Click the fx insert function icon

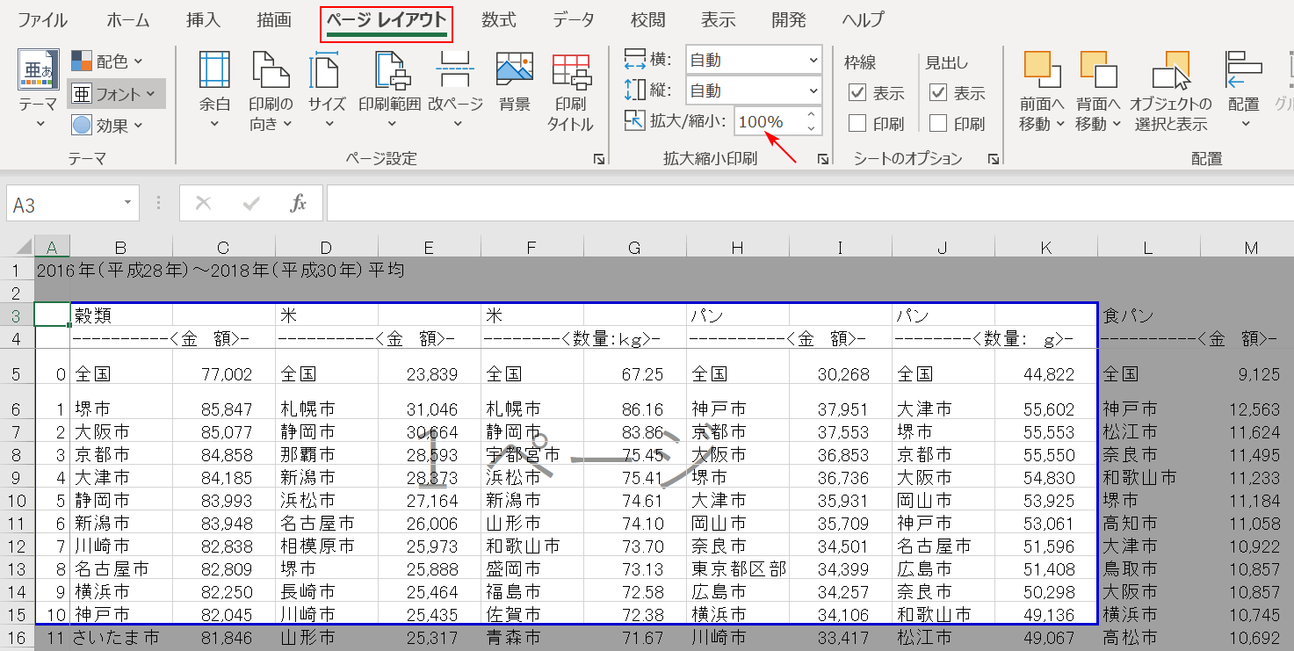point(298,204)
